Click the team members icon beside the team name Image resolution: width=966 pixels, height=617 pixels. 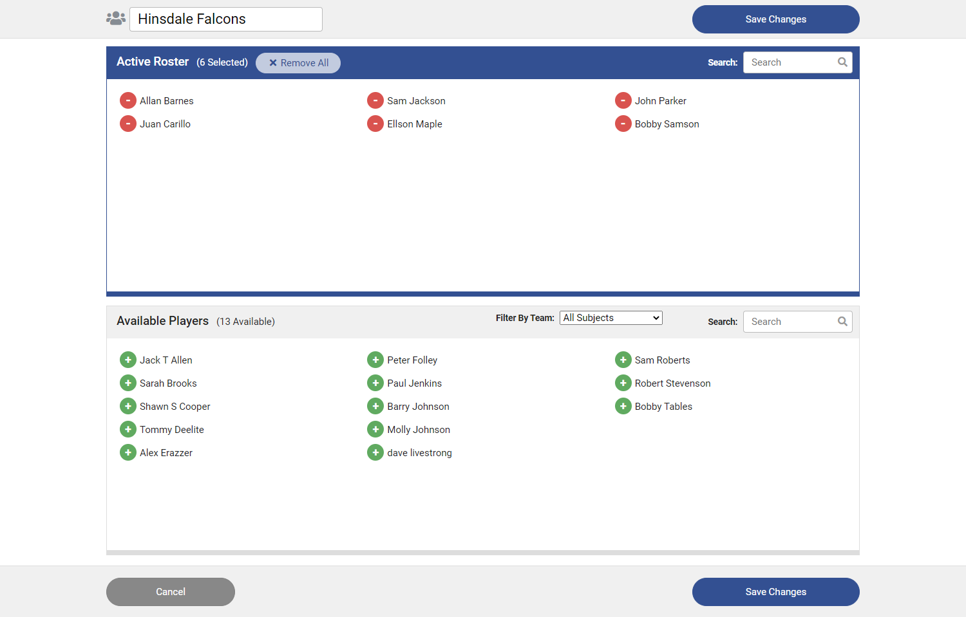[x=115, y=18]
